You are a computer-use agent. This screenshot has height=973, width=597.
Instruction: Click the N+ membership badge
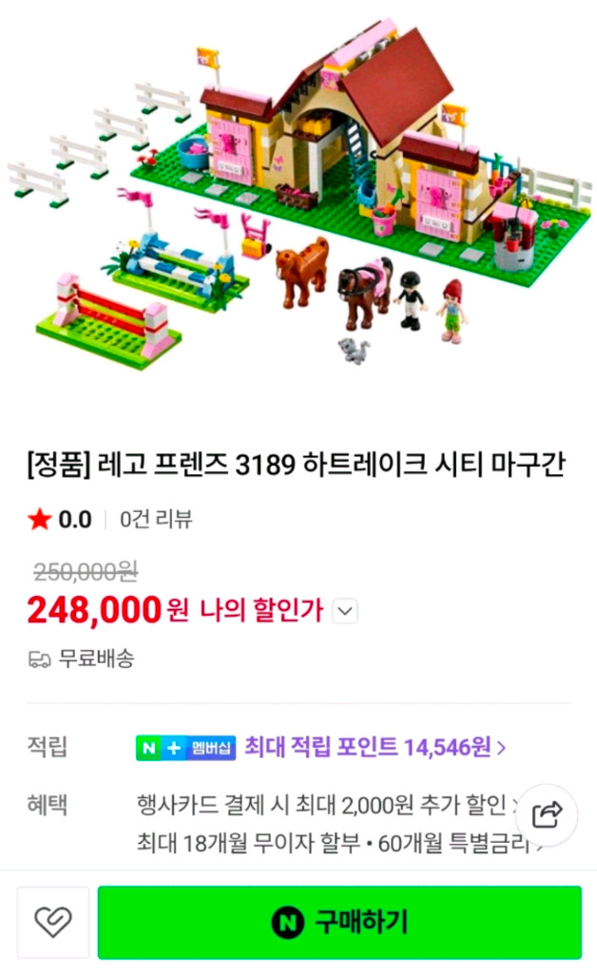[x=185, y=747]
